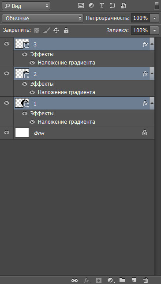Select layer 2 thumbnail

click(x=22, y=73)
